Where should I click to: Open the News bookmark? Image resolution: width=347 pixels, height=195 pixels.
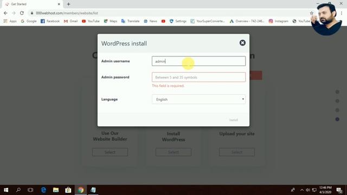[x=150, y=21]
